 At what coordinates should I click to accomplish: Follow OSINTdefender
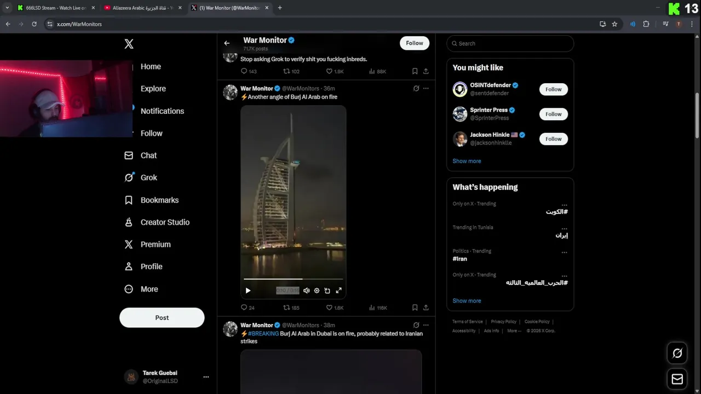(554, 89)
